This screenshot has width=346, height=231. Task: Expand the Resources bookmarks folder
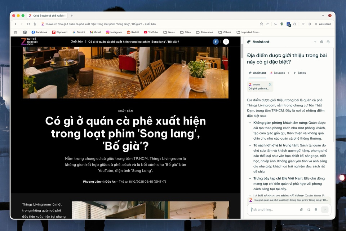(x=205, y=32)
